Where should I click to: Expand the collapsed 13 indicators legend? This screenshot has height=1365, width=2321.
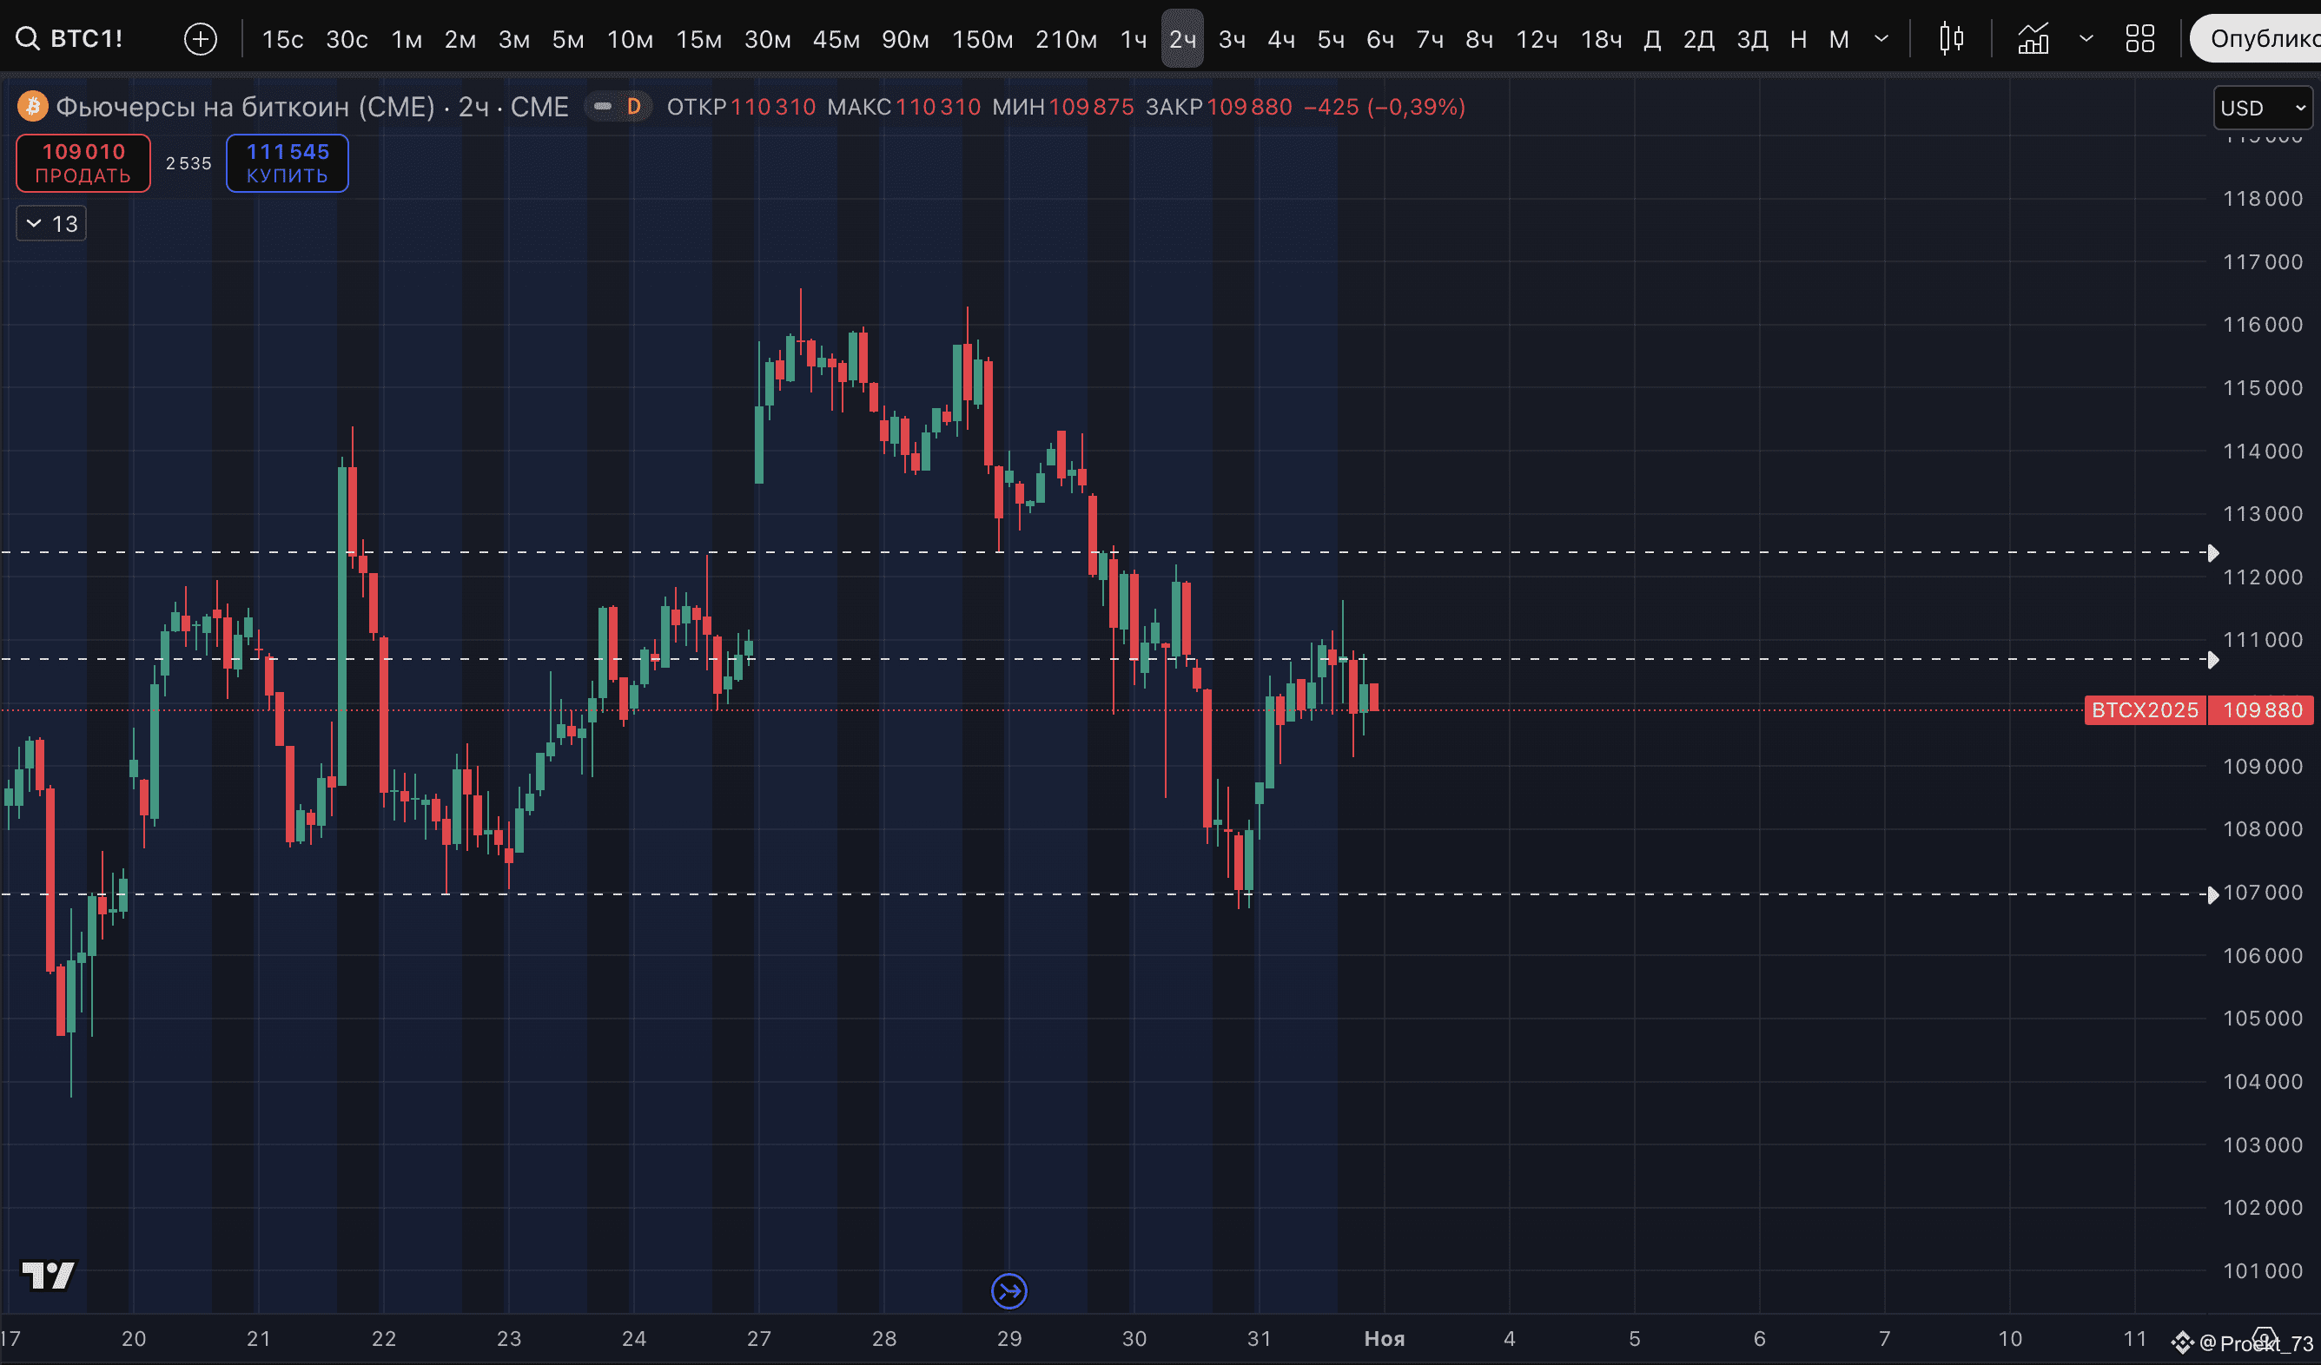pos(51,224)
